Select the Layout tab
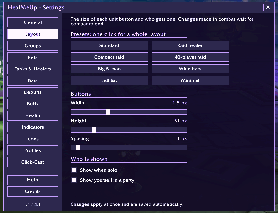278x213 pixels. [33, 34]
